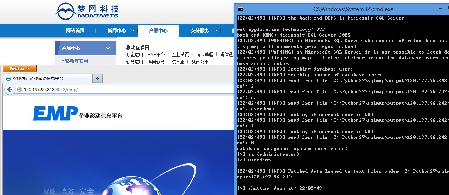Open a new Firefox tab with plus button
449x195 pixels.
98,79
